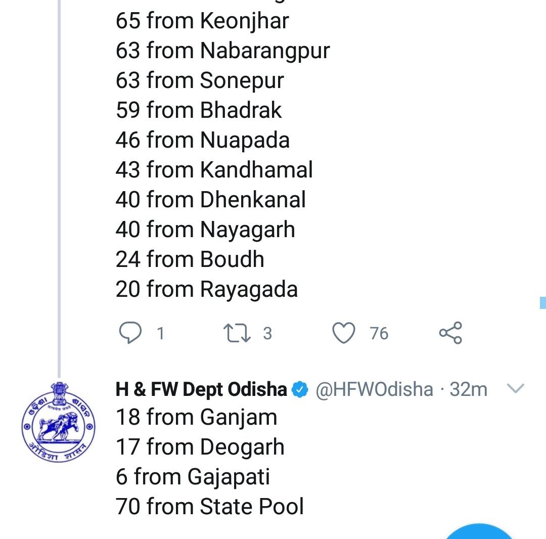Reply to the tweet ending with Rayagada
Image resolution: width=546 pixels, height=539 pixels.
point(130,333)
